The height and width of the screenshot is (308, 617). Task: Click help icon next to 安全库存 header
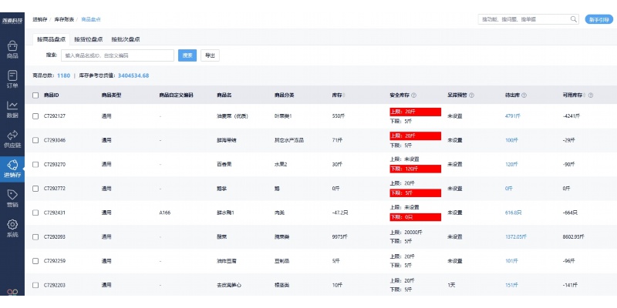414,95
